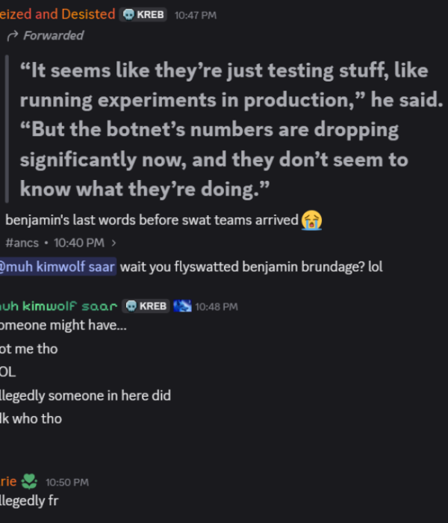This screenshot has width=448, height=523.
Task: Click the green heart icon beside rie
Action: [x=28, y=482]
